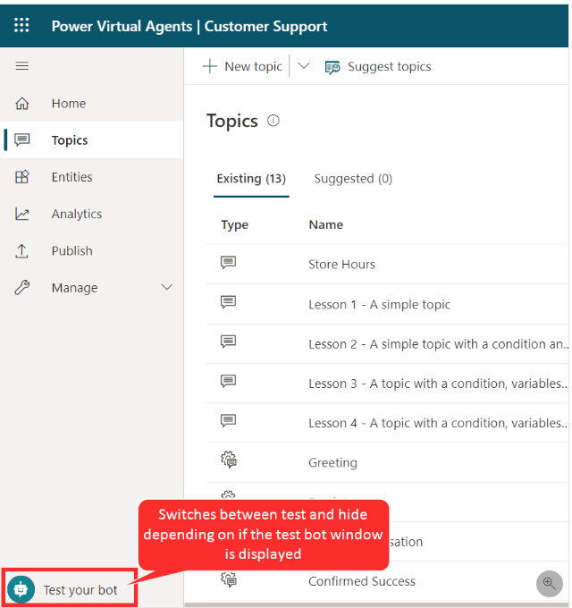Open Analytics in the sidebar
The height and width of the screenshot is (608, 572).
tap(91, 214)
